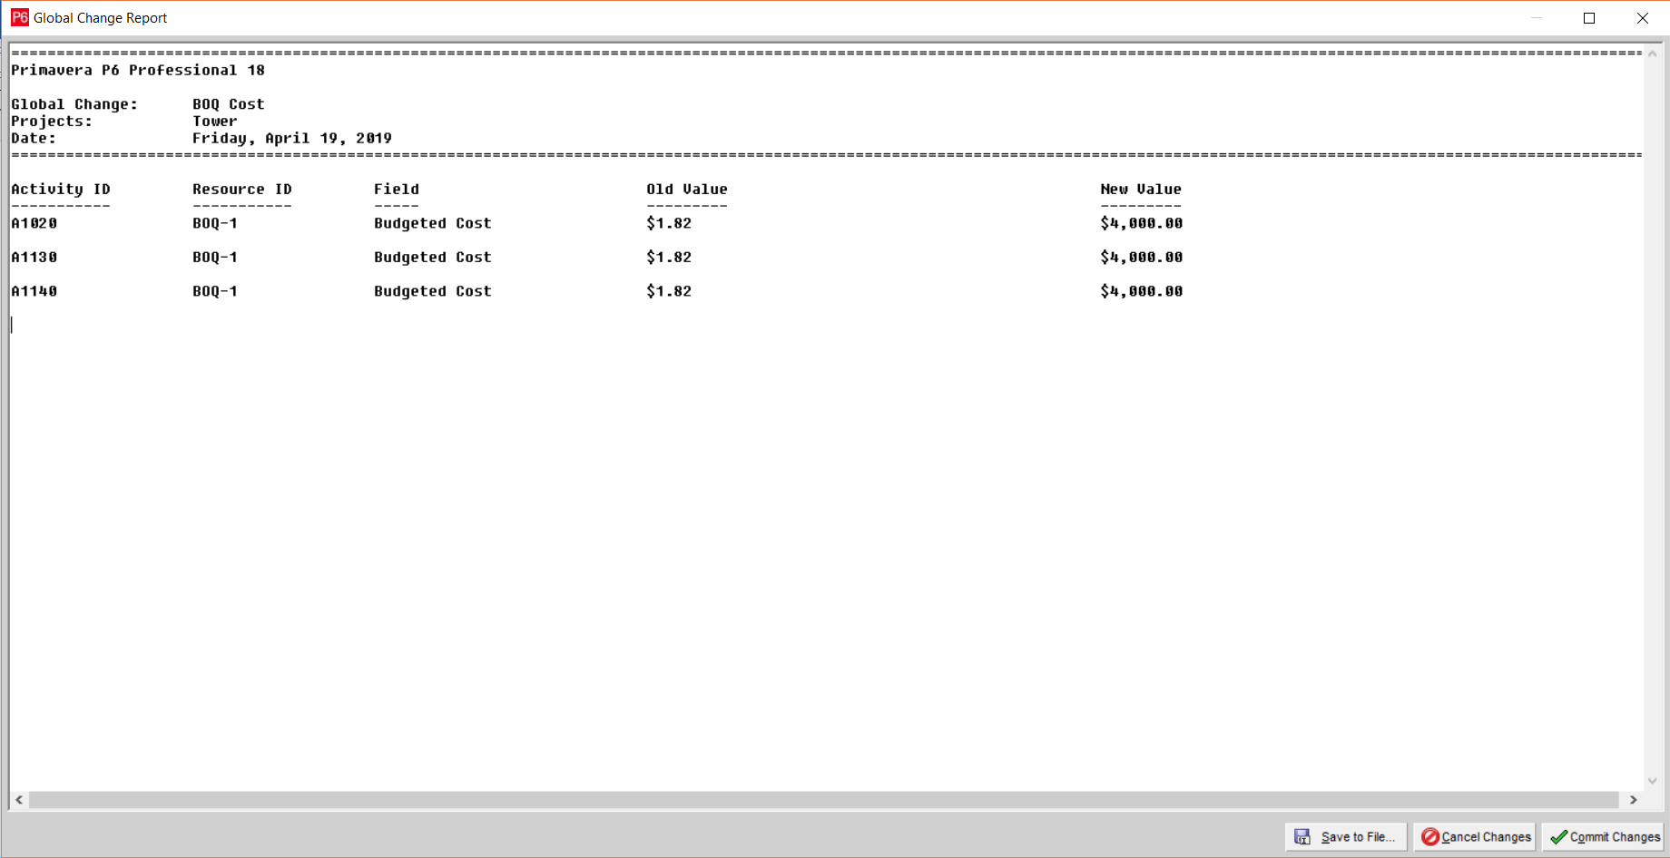The image size is (1670, 858).
Task: Click the Projects: label
Action: tap(52, 122)
